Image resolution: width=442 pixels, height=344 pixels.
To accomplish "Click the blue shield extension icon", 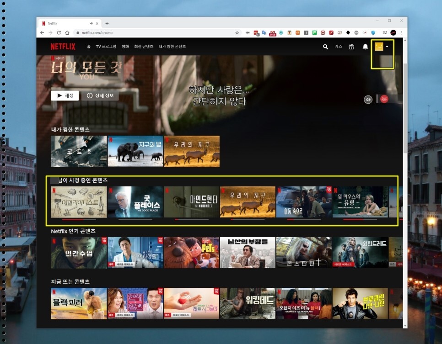I will pos(373,32).
